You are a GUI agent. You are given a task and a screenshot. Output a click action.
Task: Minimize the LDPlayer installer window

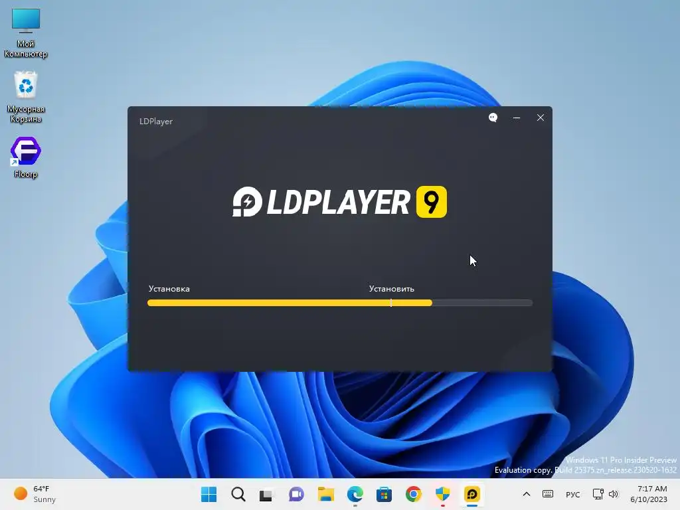(x=517, y=118)
